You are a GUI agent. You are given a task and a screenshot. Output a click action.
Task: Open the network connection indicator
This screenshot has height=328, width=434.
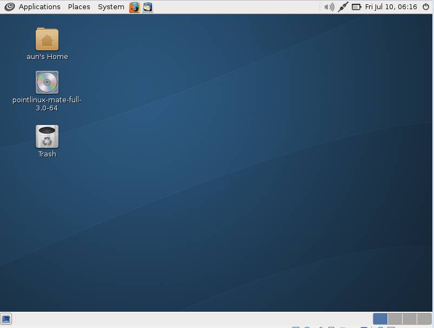[x=343, y=7]
